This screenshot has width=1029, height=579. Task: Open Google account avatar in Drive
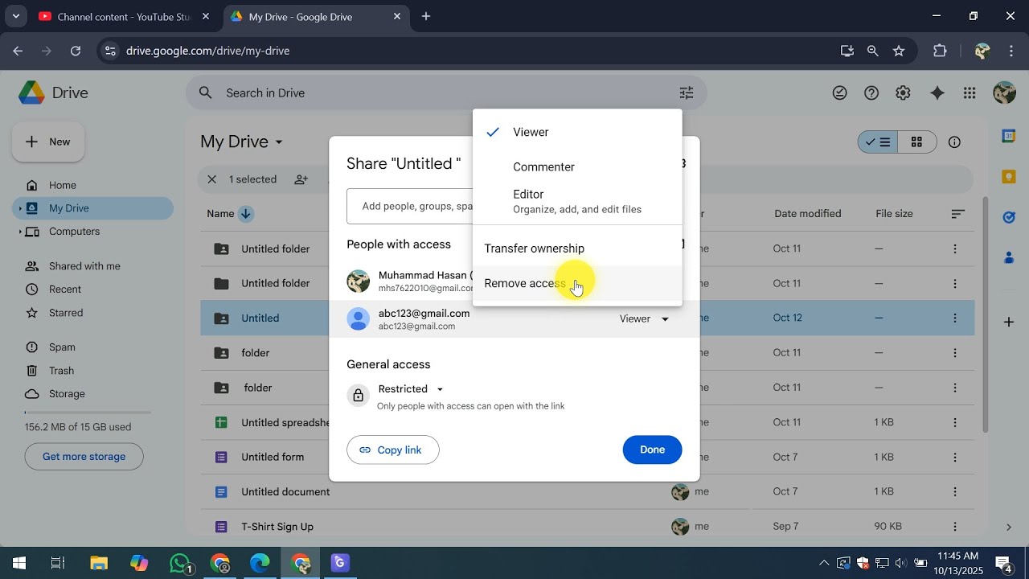tap(1004, 93)
